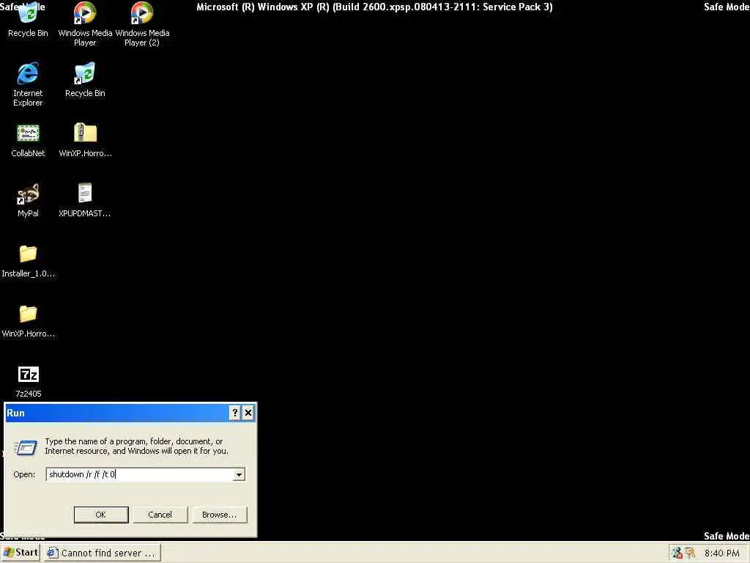
Task: Click the Internet Explorer icon label text
Action: click(x=28, y=98)
